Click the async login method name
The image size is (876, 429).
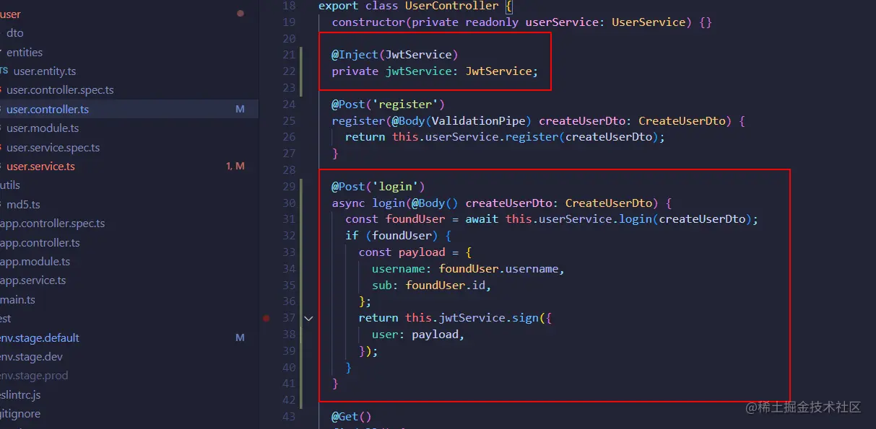point(389,203)
